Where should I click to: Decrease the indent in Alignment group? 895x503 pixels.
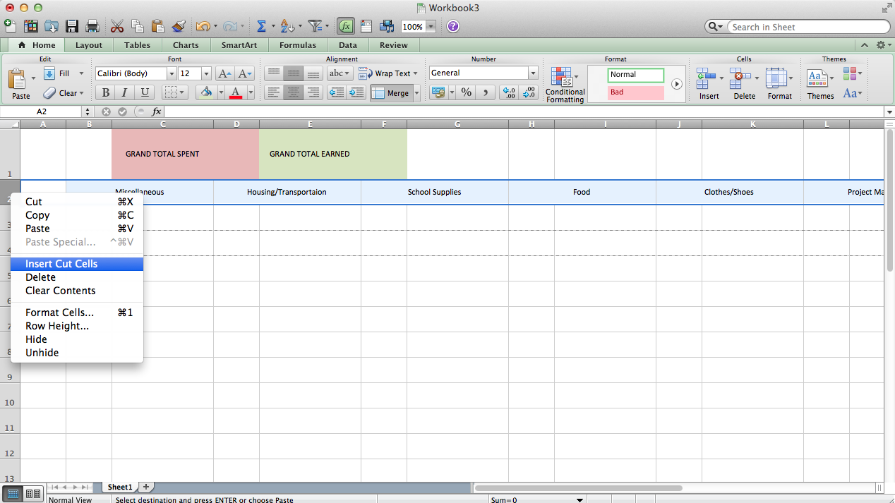(x=337, y=92)
